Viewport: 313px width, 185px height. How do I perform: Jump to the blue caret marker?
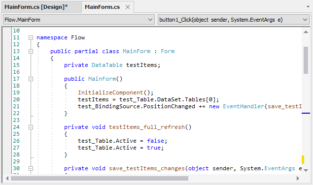[x=306, y=113]
